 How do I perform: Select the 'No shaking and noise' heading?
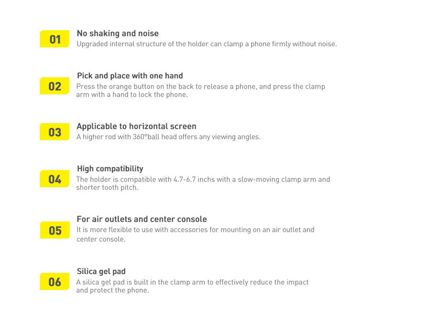[x=117, y=34]
